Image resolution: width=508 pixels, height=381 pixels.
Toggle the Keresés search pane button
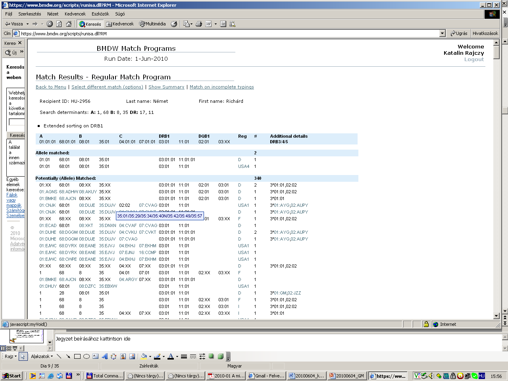pyautogui.click(x=90, y=24)
